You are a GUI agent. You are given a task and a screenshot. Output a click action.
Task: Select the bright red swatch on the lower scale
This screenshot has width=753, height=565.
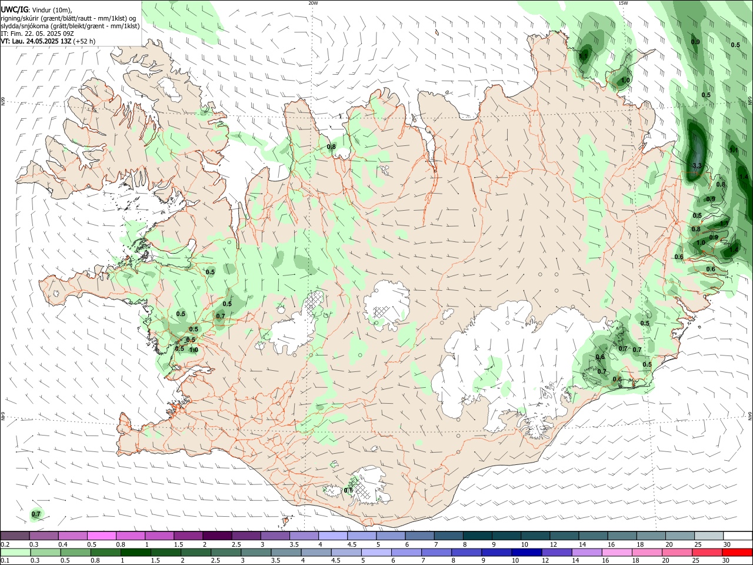[x=738, y=552]
